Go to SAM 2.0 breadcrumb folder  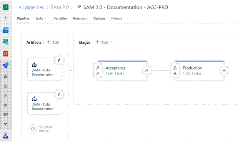pos(60,7)
